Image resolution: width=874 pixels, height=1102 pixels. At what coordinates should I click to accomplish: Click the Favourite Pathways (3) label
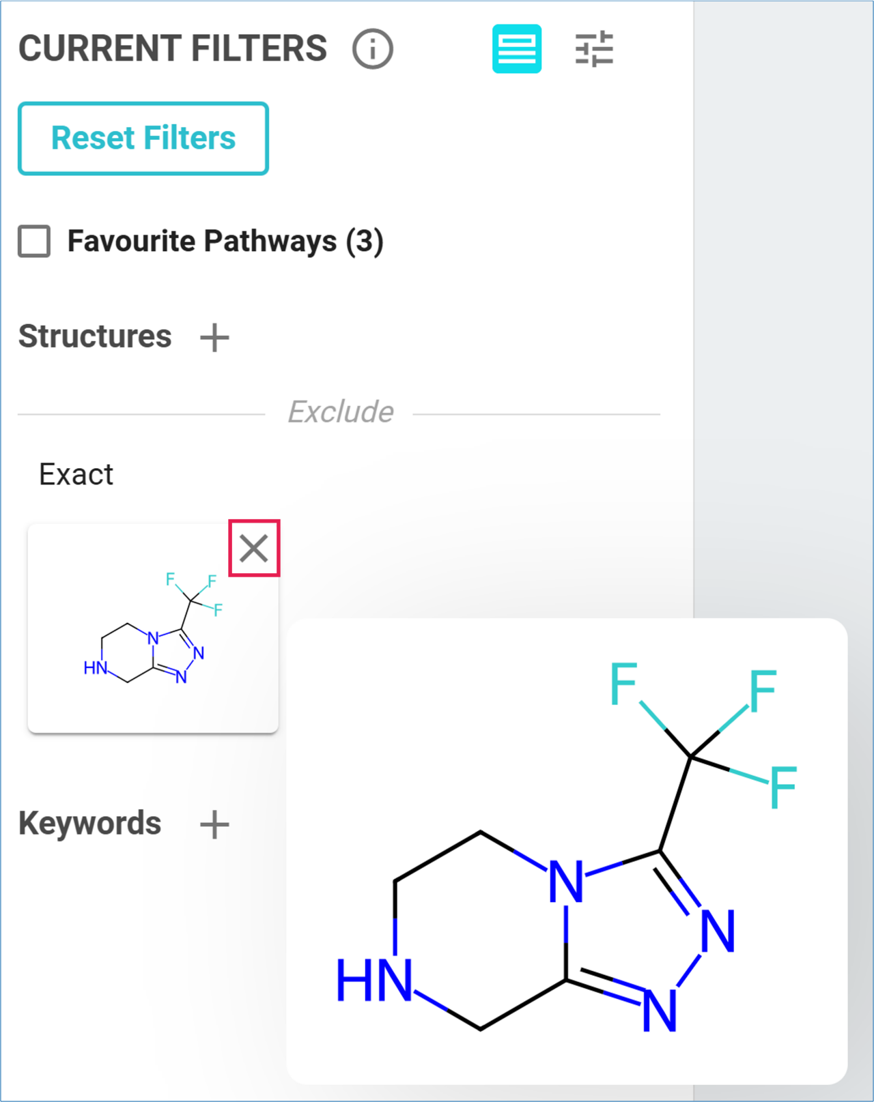click(x=225, y=241)
